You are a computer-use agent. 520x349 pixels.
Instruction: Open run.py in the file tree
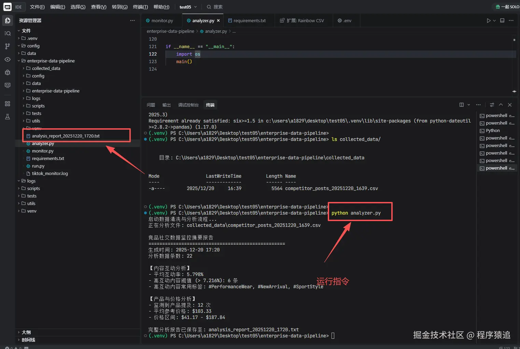tap(78, 166)
